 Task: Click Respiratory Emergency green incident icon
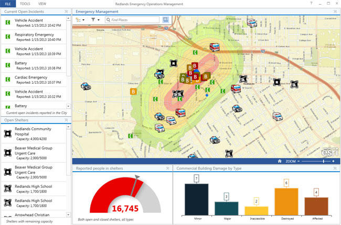[8, 37]
